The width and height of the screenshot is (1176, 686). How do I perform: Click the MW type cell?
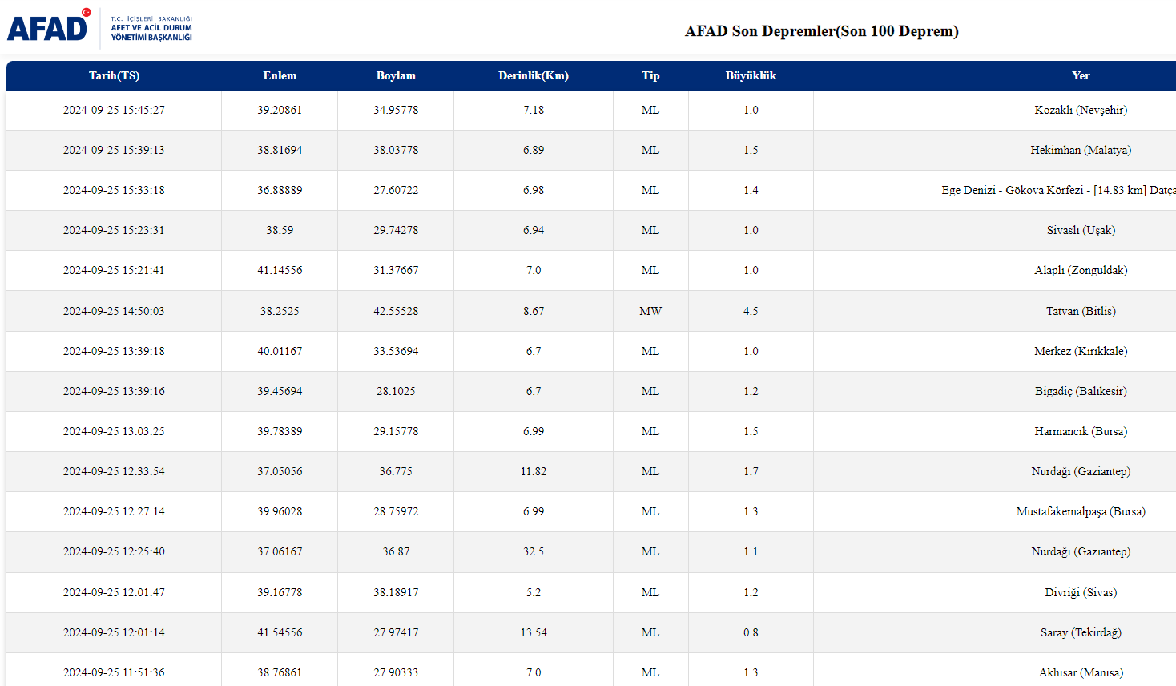tap(650, 311)
